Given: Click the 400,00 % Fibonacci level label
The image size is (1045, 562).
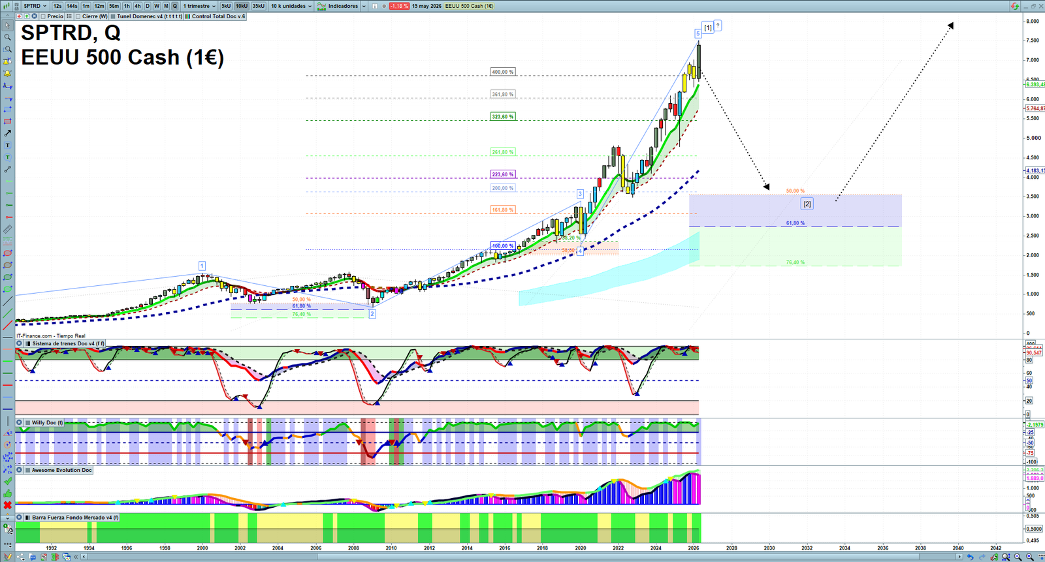Looking at the screenshot, I should tap(503, 72).
